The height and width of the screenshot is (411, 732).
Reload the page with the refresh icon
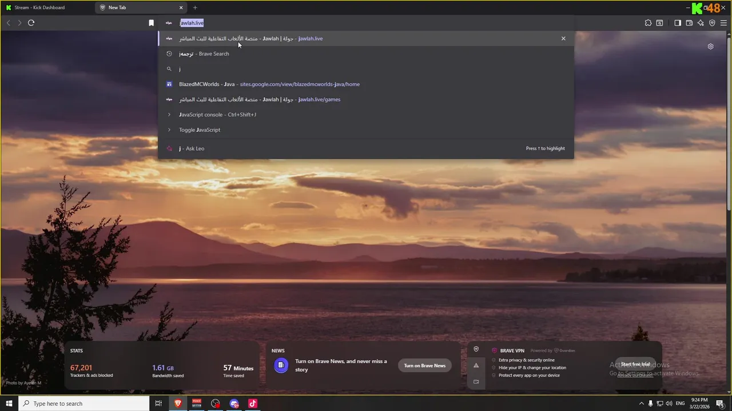pyautogui.click(x=31, y=23)
